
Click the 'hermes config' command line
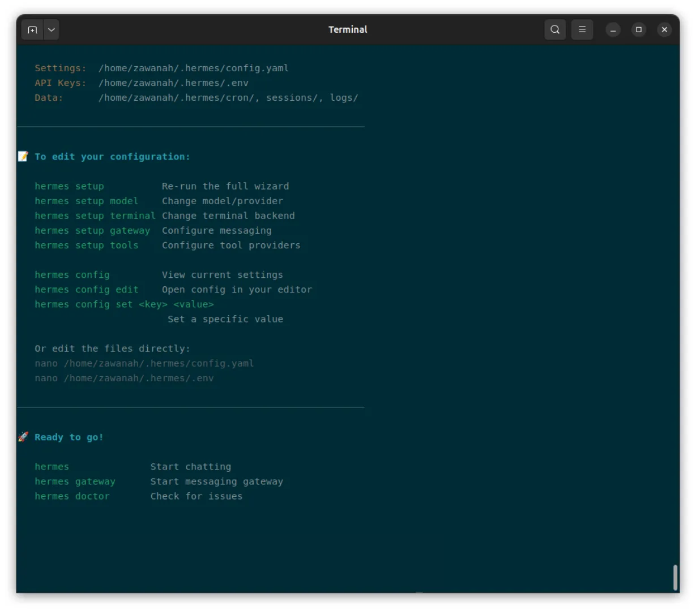tap(72, 274)
